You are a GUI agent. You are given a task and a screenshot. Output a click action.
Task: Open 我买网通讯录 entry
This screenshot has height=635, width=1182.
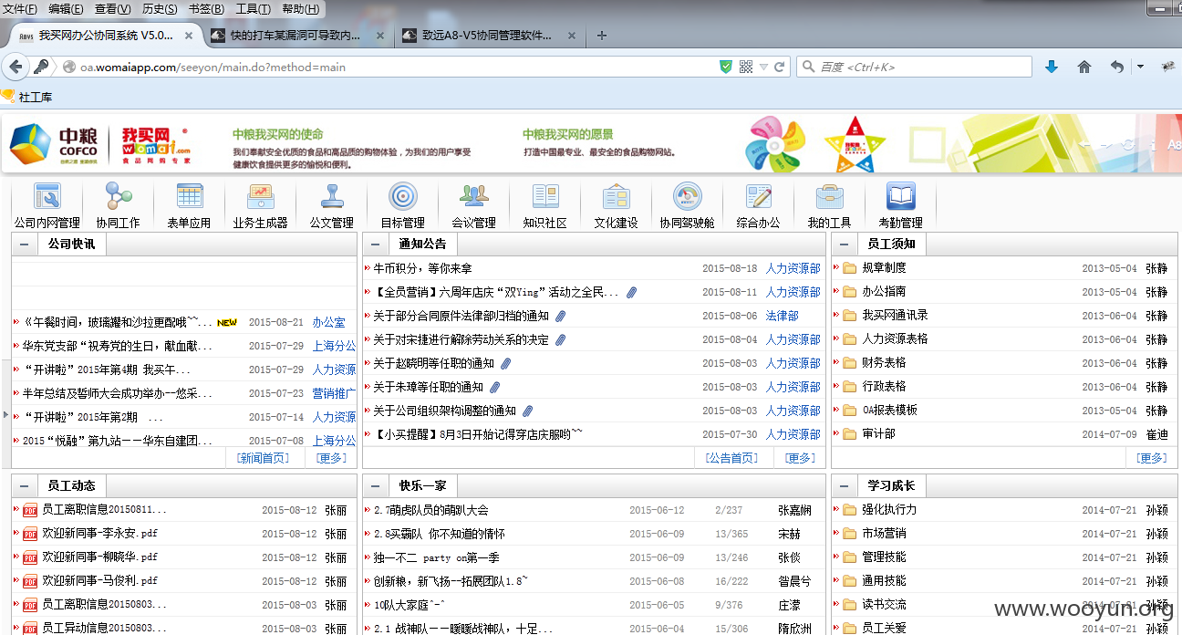tap(895, 316)
